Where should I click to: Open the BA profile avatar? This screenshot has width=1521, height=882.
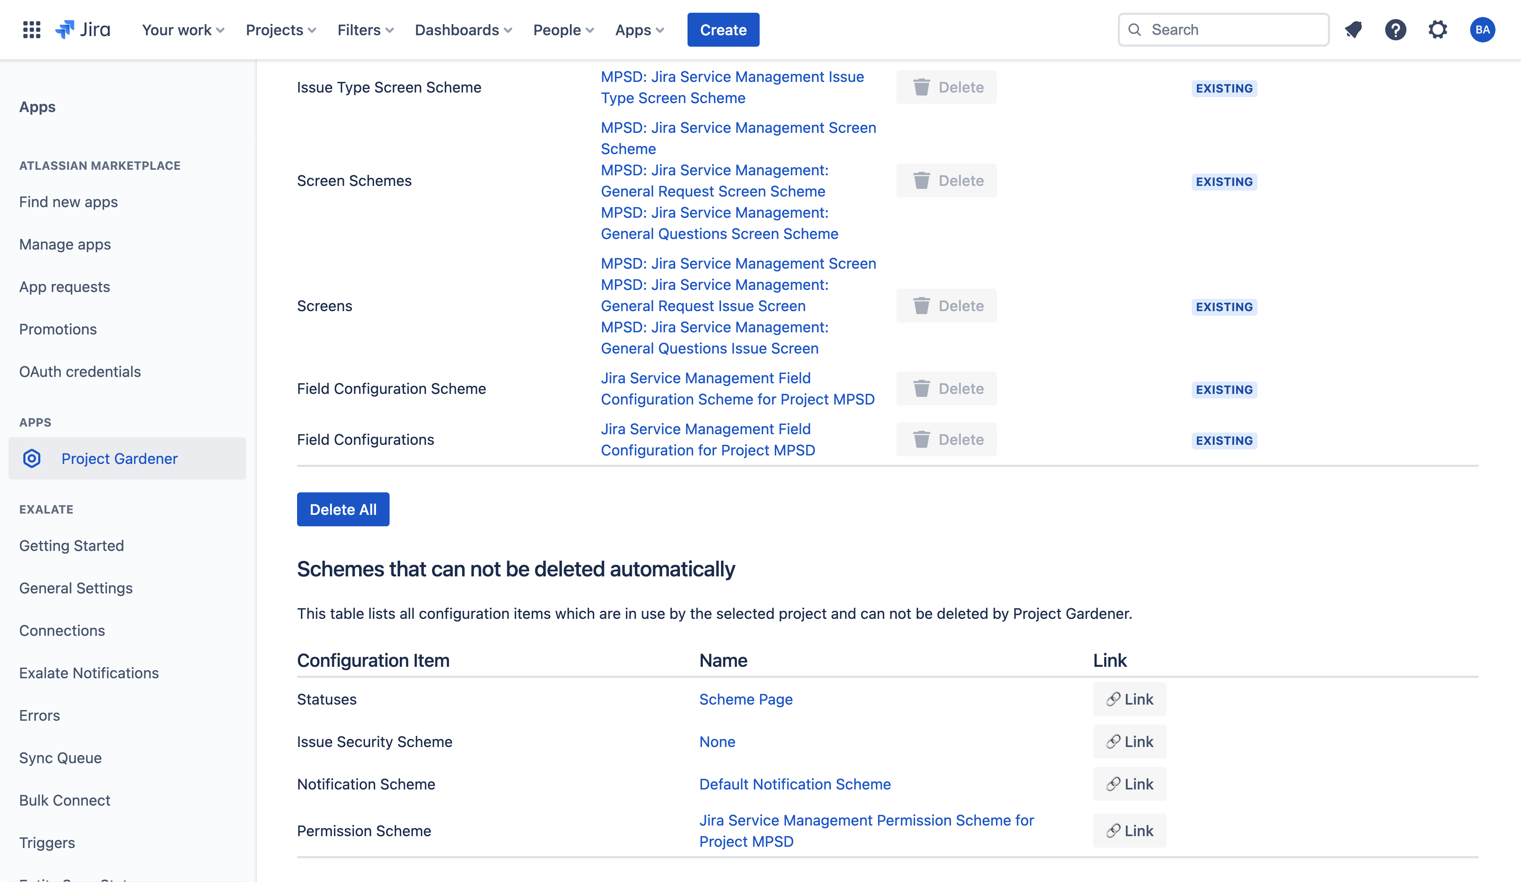[1482, 30]
